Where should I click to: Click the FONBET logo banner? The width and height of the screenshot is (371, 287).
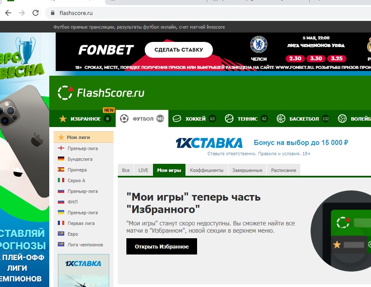[x=106, y=50]
